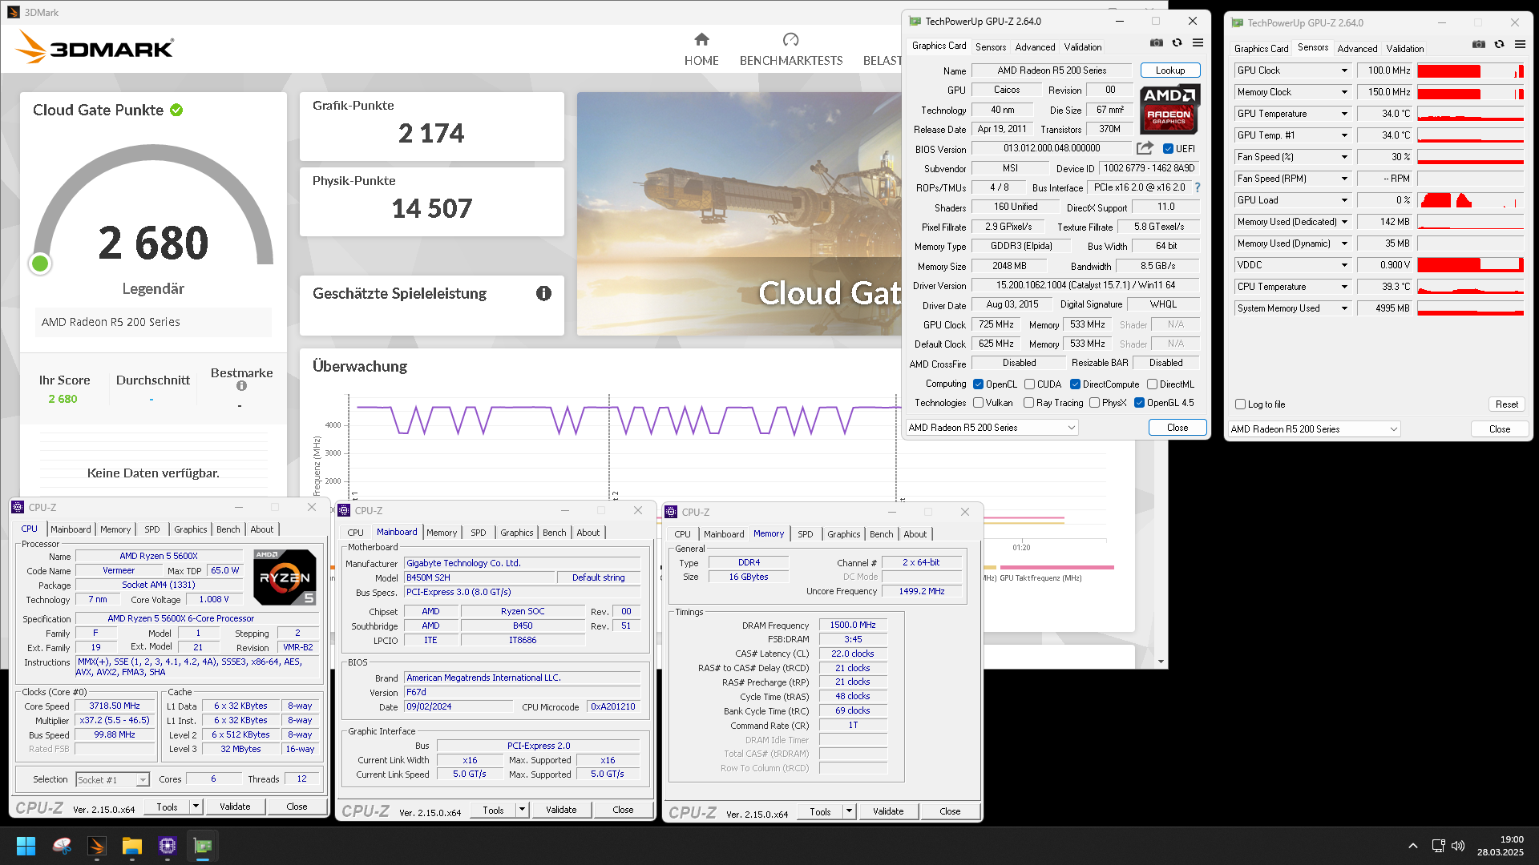Expand the Memory Clock sensor dropdown
This screenshot has height=865, width=1539.
1344,92
